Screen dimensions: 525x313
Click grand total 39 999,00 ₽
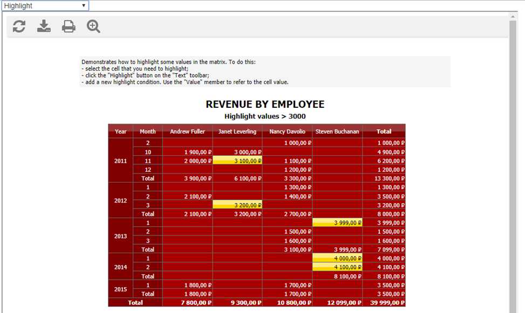click(384, 302)
